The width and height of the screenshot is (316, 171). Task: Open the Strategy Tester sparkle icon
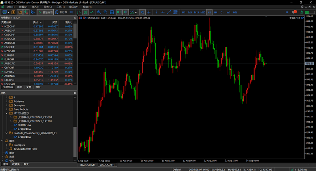pyautogui.click(x=32, y=12)
